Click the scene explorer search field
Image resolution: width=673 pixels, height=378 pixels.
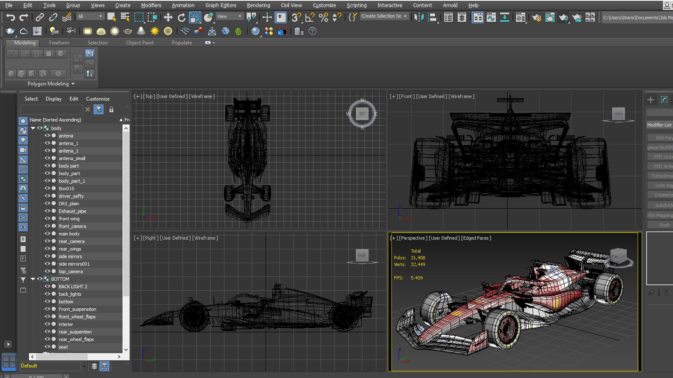[52, 110]
